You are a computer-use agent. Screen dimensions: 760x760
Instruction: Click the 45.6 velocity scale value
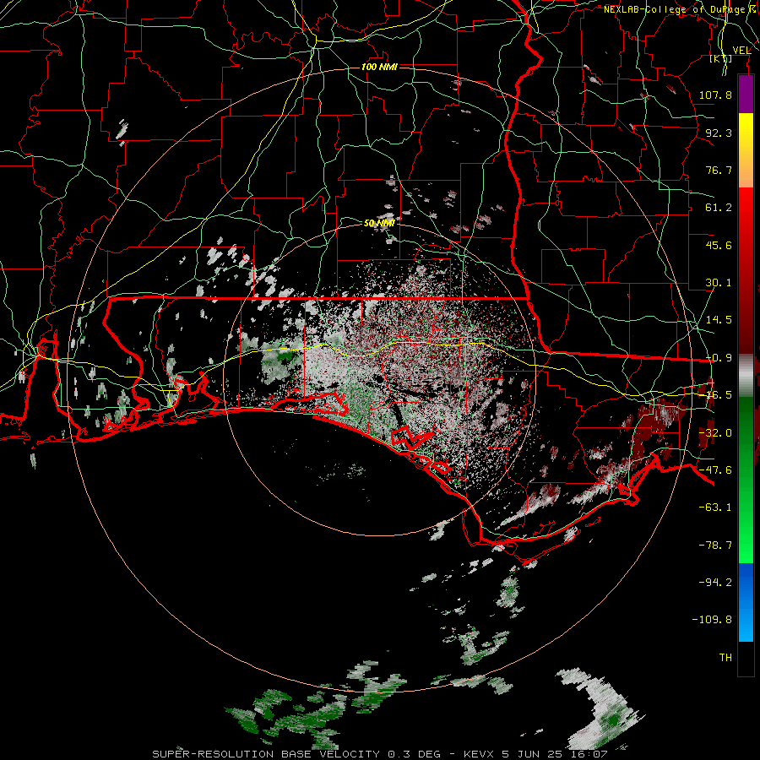[x=719, y=245]
